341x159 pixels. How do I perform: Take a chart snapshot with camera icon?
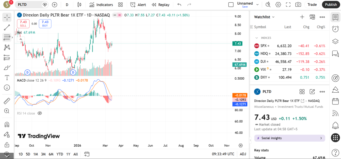(298, 5)
